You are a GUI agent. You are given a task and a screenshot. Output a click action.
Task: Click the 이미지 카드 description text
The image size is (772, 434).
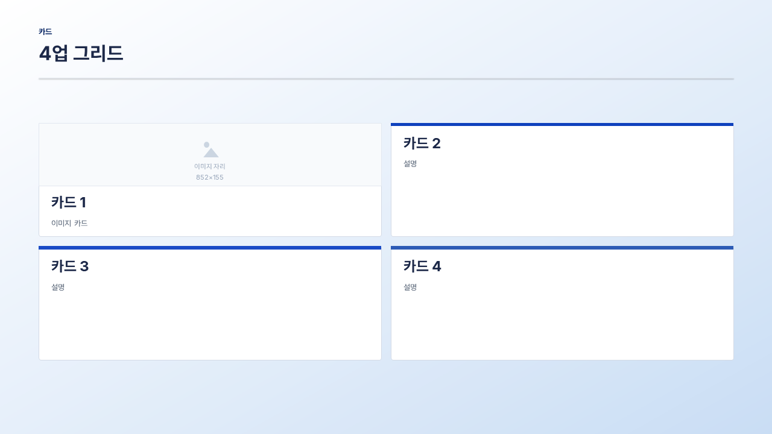click(x=69, y=223)
